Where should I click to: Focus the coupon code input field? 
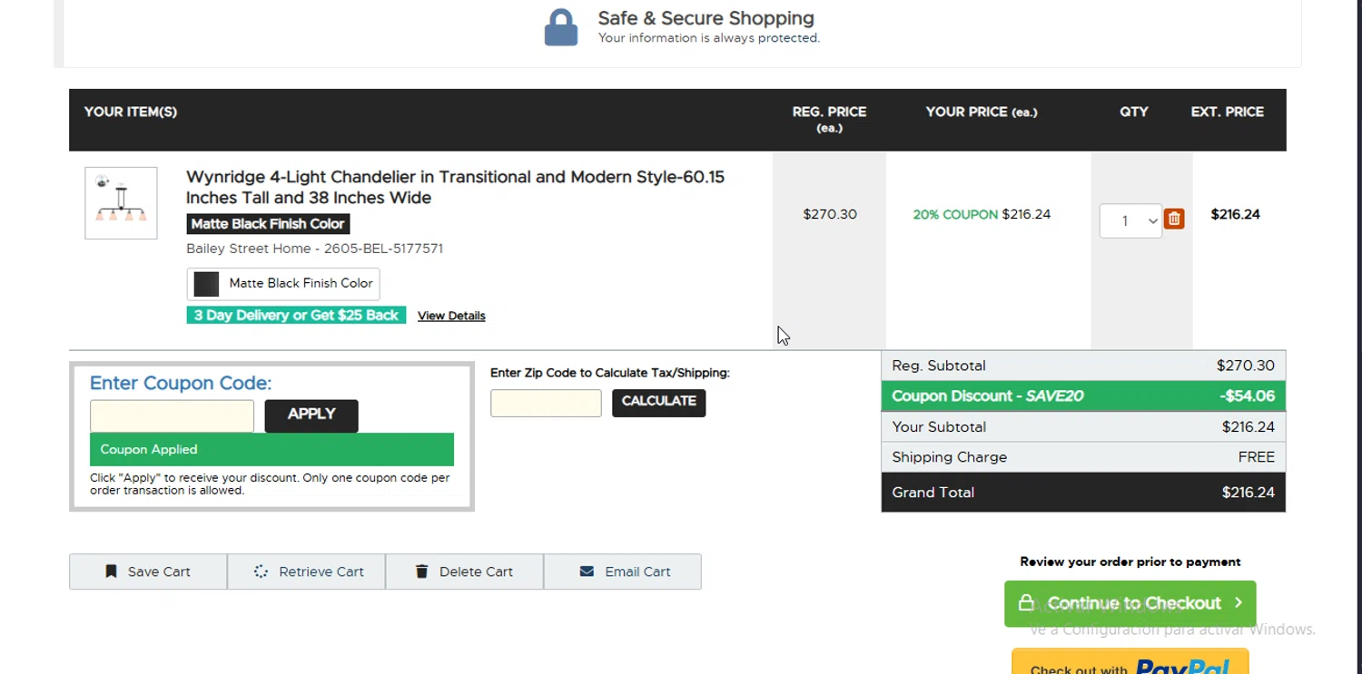click(x=172, y=416)
